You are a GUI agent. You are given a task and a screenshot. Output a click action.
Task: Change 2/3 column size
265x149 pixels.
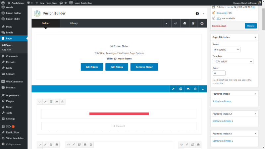click(68, 145)
